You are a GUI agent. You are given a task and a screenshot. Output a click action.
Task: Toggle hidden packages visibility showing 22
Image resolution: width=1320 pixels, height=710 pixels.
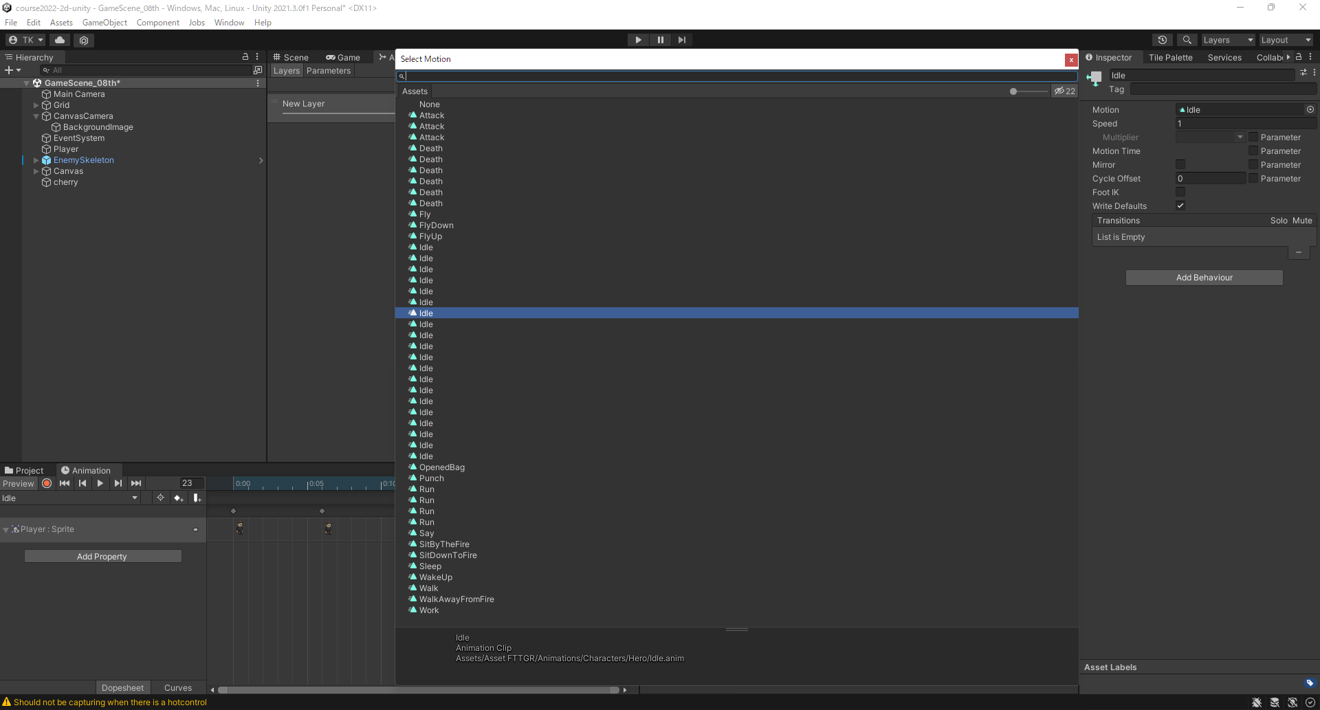(x=1065, y=91)
